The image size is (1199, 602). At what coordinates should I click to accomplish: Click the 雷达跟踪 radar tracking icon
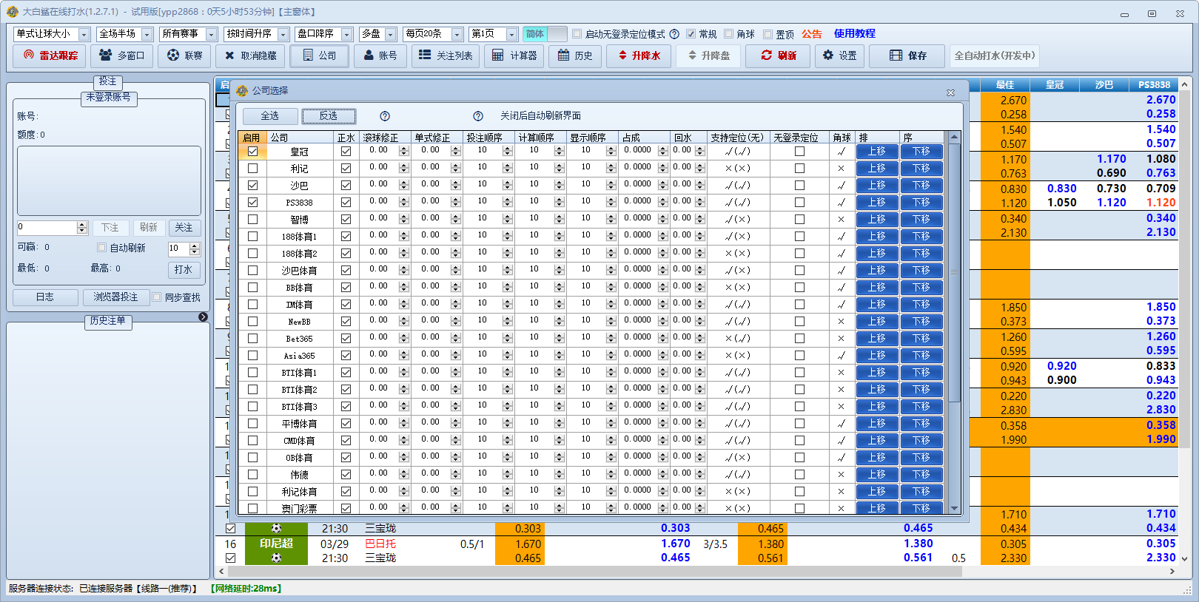coord(30,55)
